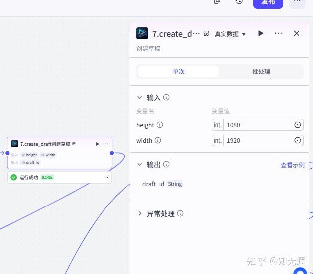Click the height value field 1080

click(258, 125)
